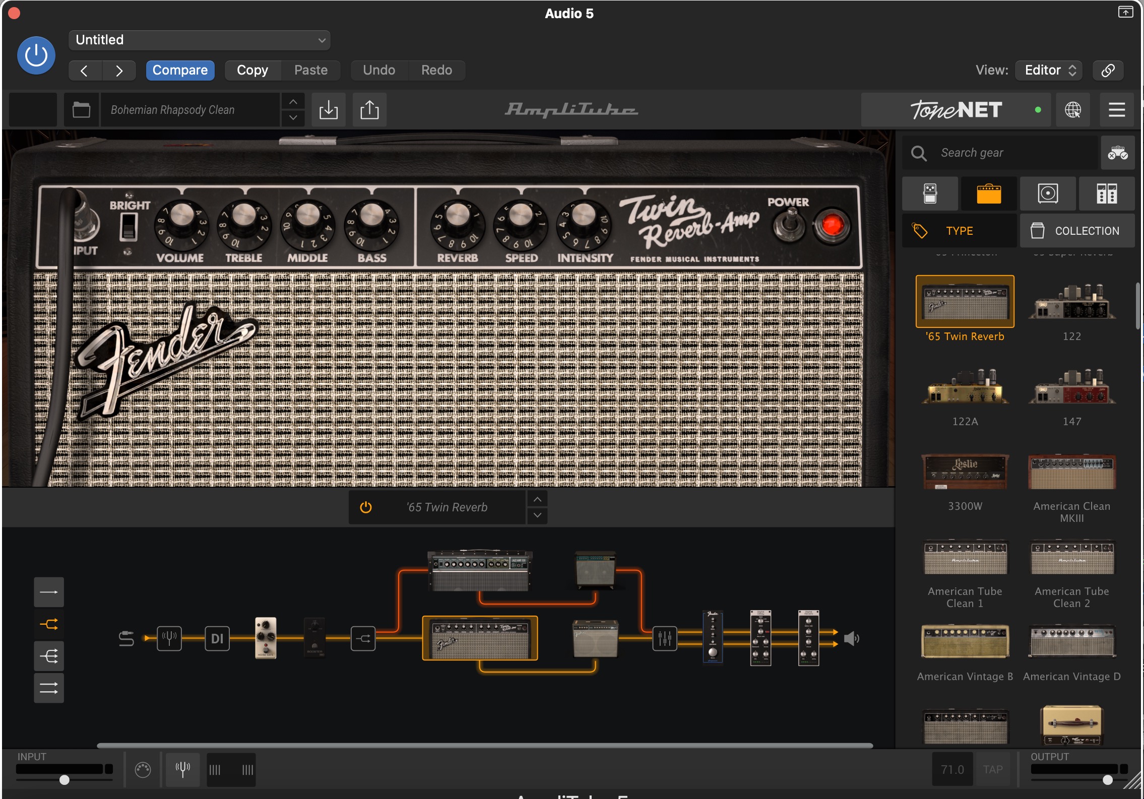This screenshot has width=1144, height=799.
Task: Click the Redo button
Action: [x=436, y=70]
